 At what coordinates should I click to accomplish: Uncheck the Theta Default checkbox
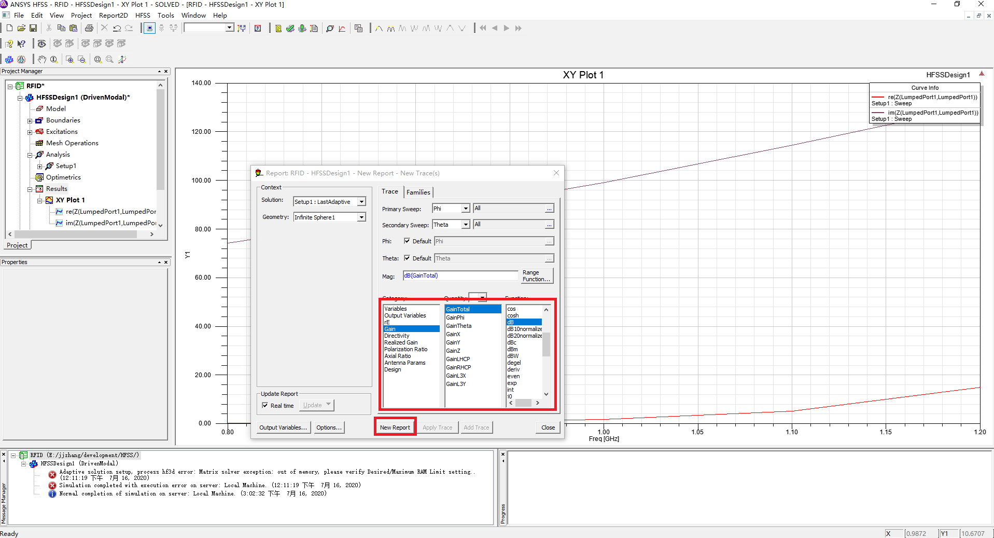click(407, 258)
